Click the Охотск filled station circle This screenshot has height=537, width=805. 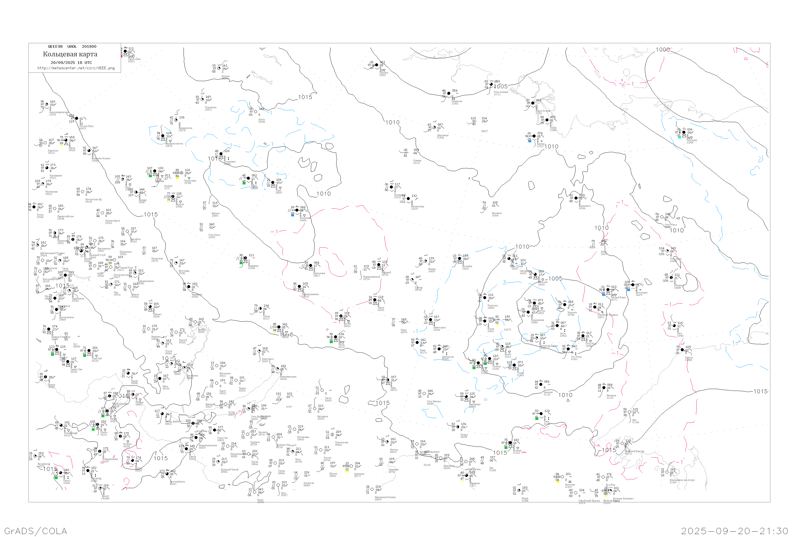(682, 350)
